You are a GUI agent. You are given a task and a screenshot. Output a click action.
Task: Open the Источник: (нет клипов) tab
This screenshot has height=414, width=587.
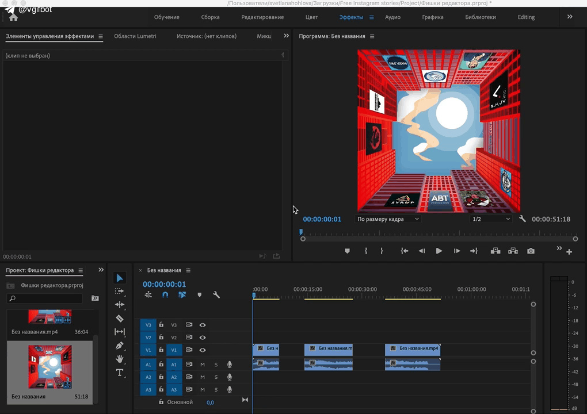tap(207, 36)
